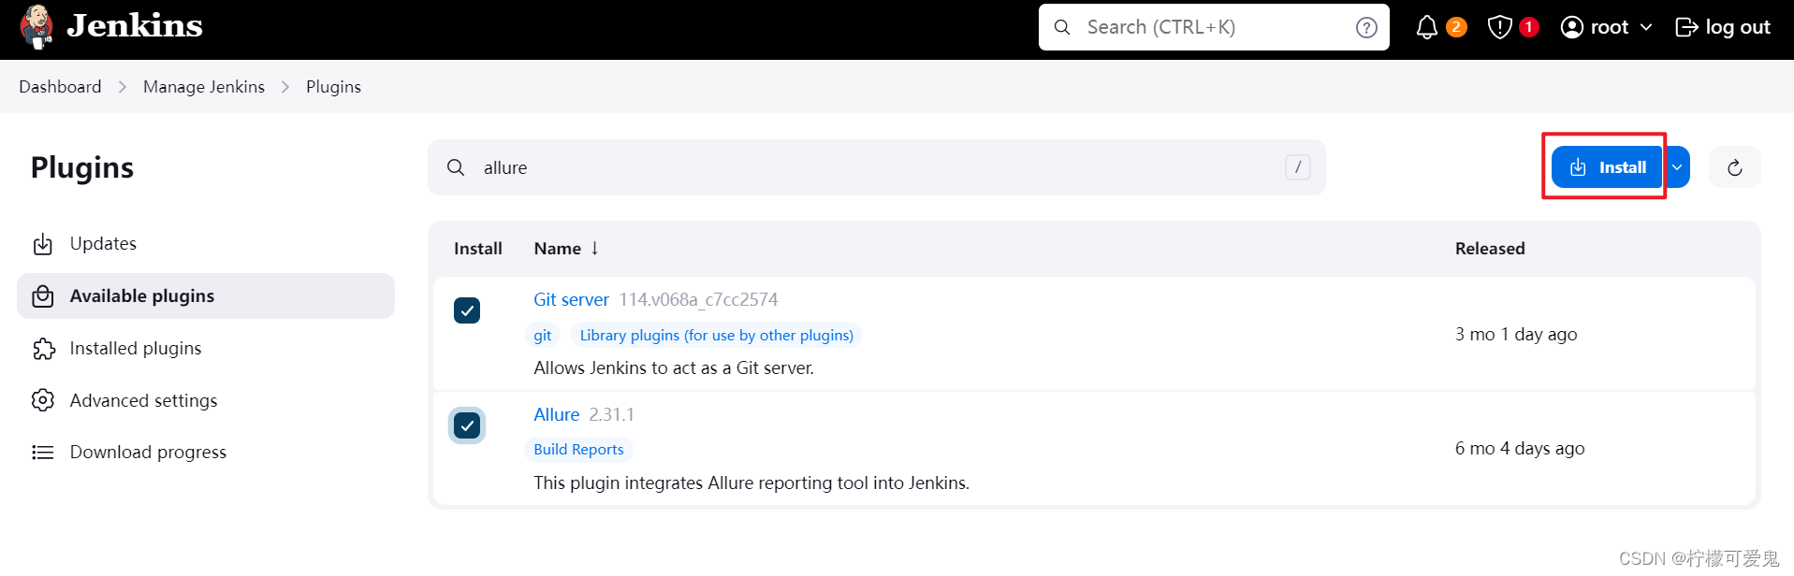
Task: Click Allure version 2.31.1 text
Action: point(611,414)
